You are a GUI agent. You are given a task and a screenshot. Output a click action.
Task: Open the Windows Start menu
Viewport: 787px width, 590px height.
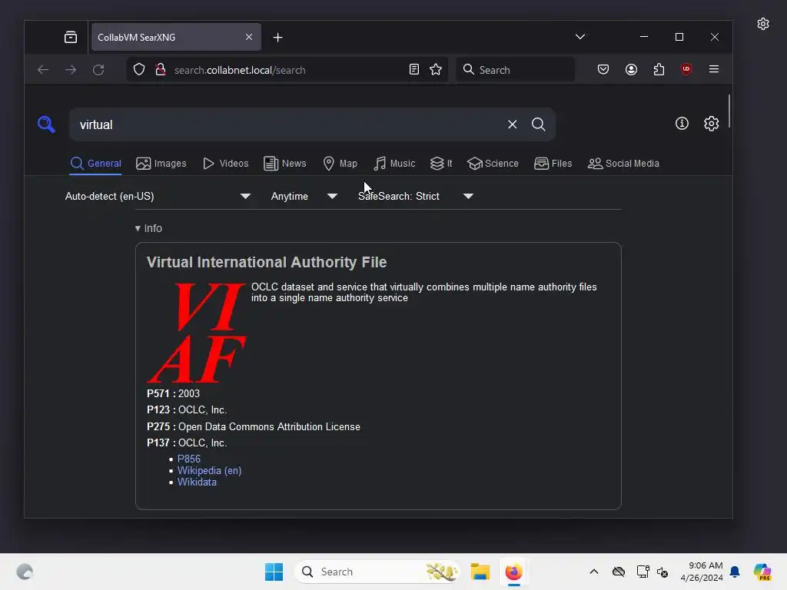(274, 572)
